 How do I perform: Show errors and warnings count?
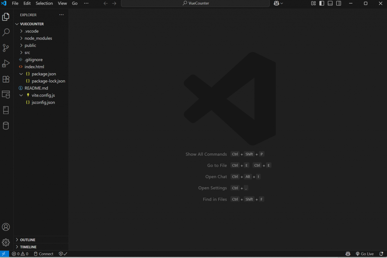(x=20, y=254)
